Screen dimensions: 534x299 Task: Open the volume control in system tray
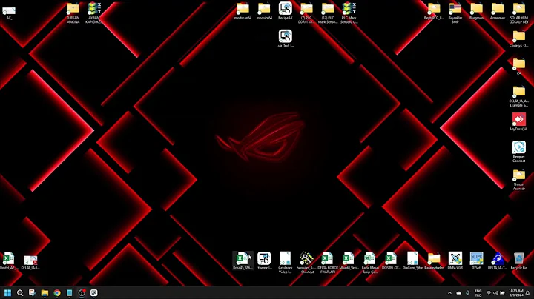pyautogui.click(x=495, y=293)
